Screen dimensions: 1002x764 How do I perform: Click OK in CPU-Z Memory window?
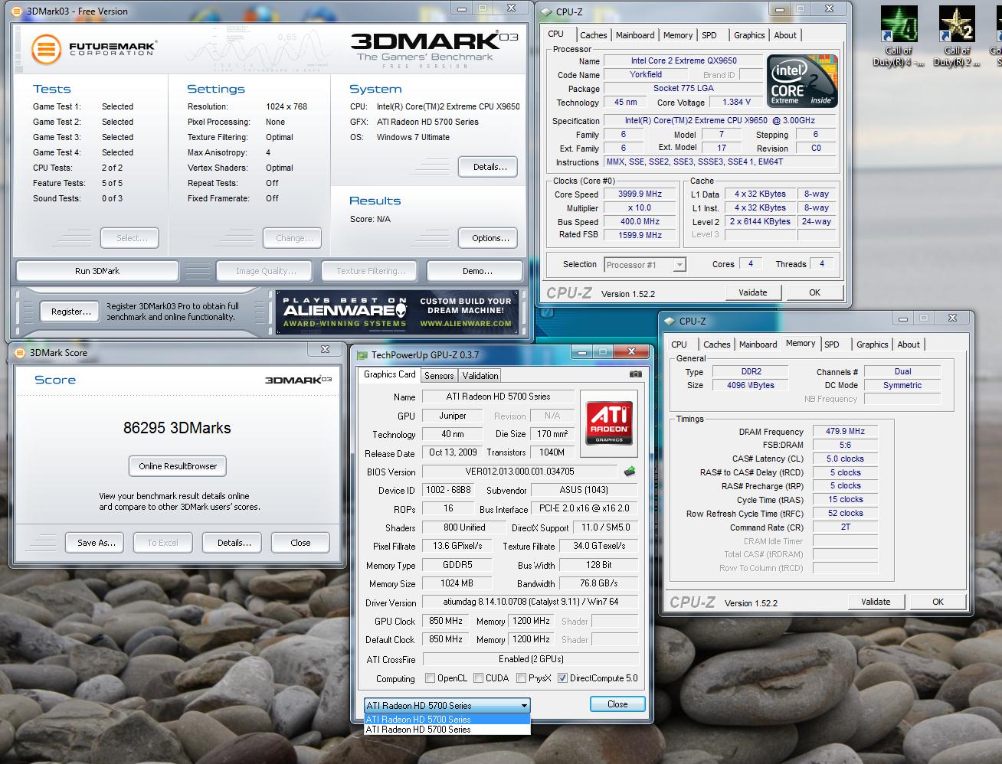[938, 602]
